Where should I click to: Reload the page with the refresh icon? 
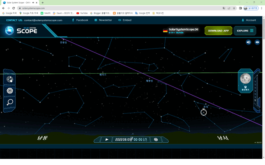click(14, 8)
